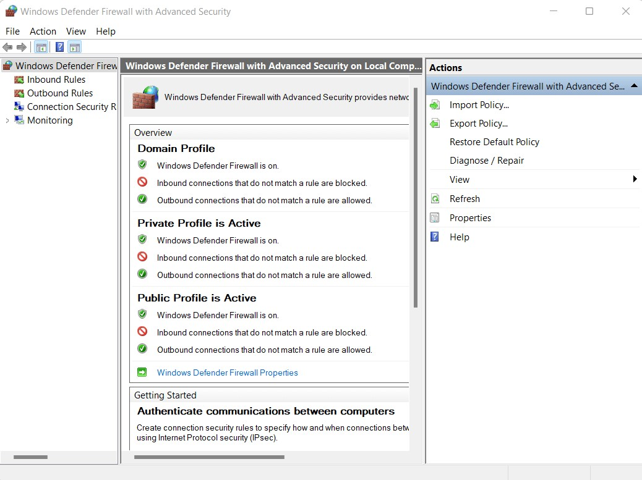Open Windows Defender Firewall Properties link

point(227,373)
